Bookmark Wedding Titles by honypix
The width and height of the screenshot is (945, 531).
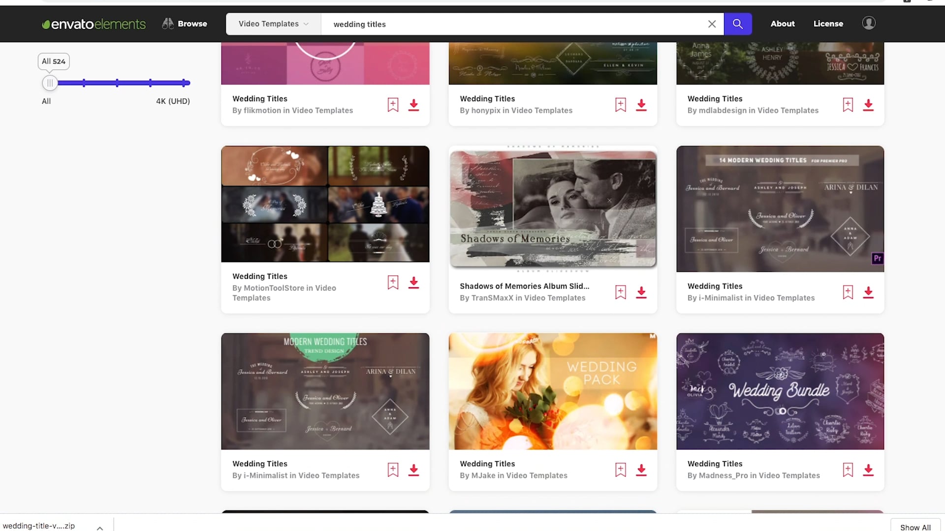pyautogui.click(x=620, y=104)
